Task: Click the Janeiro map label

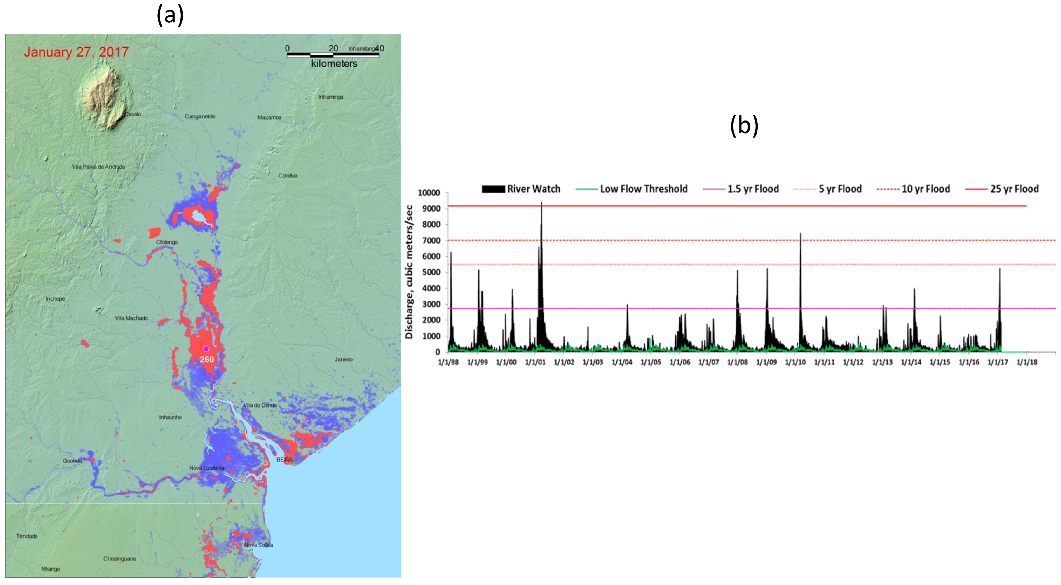Action: 343,359
